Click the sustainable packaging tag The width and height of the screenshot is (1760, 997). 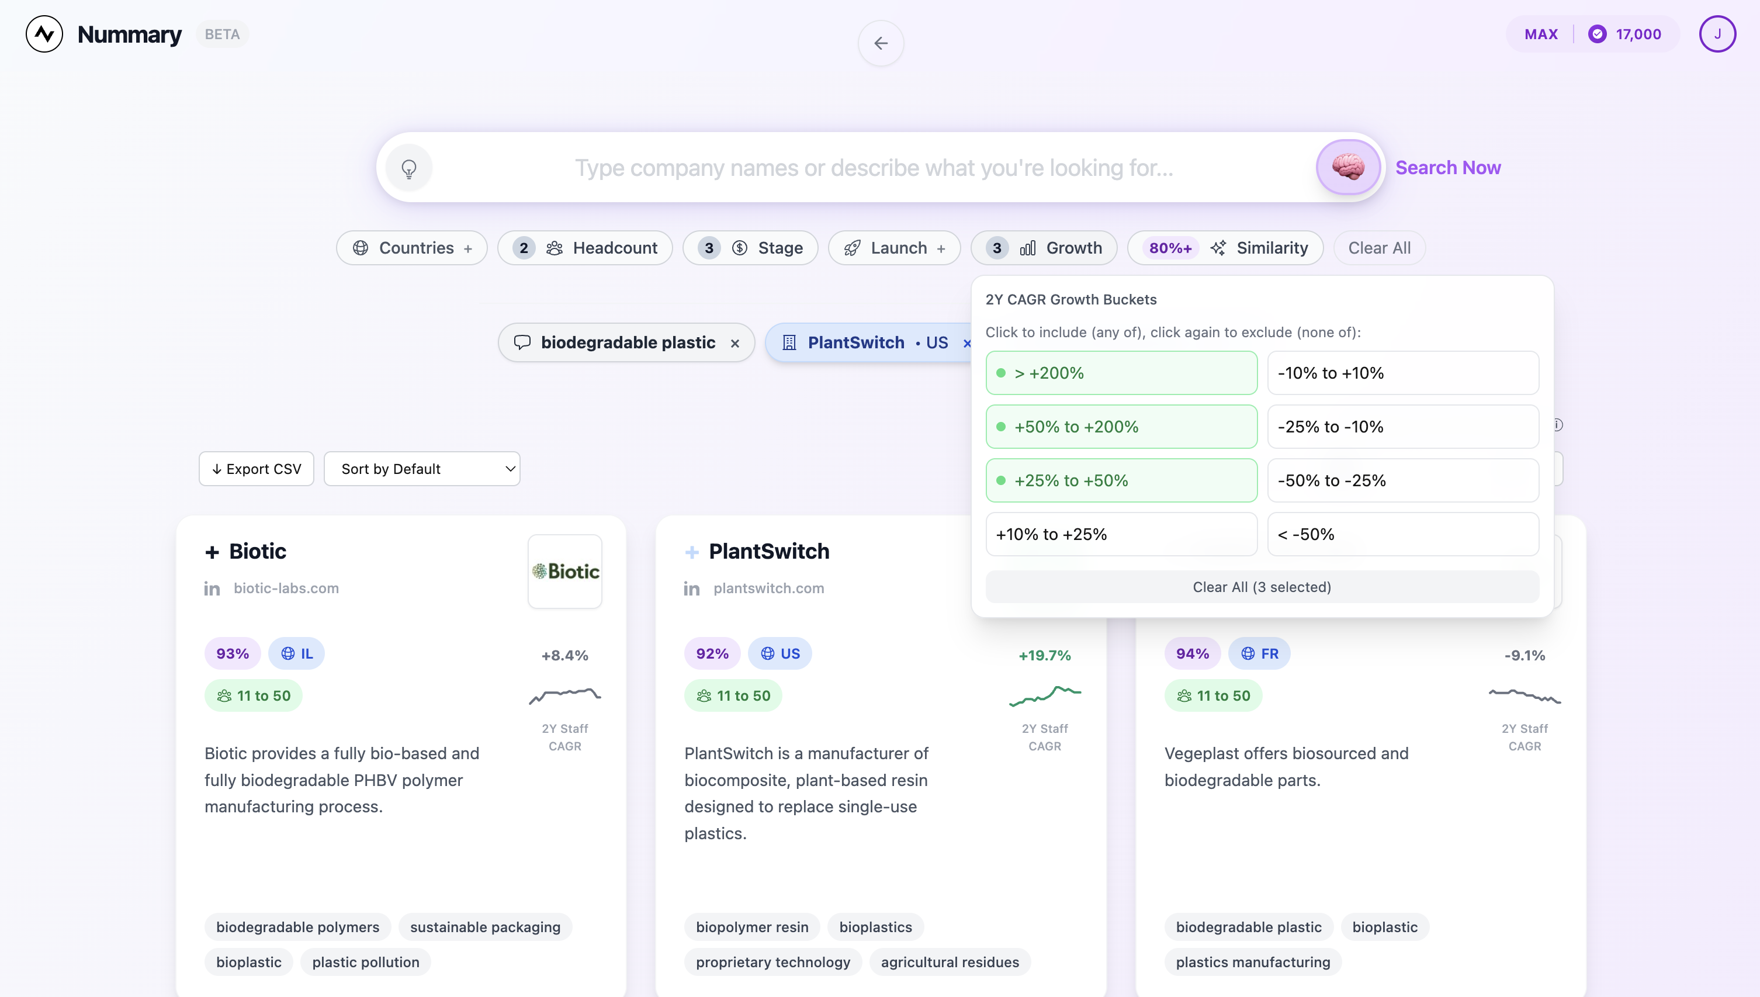coord(486,927)
